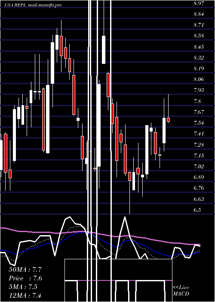The height and width of the screenshot is (302, 215).
Task: Click the 8.58 price axis label
Action: tap(199, 36)
